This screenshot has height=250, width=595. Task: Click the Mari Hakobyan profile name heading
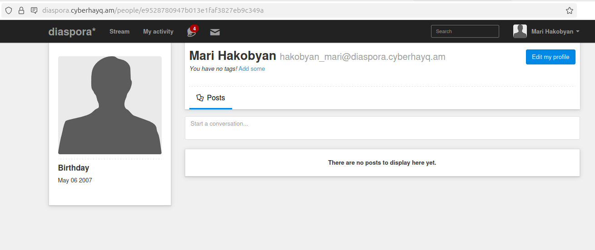pos(233,56)
